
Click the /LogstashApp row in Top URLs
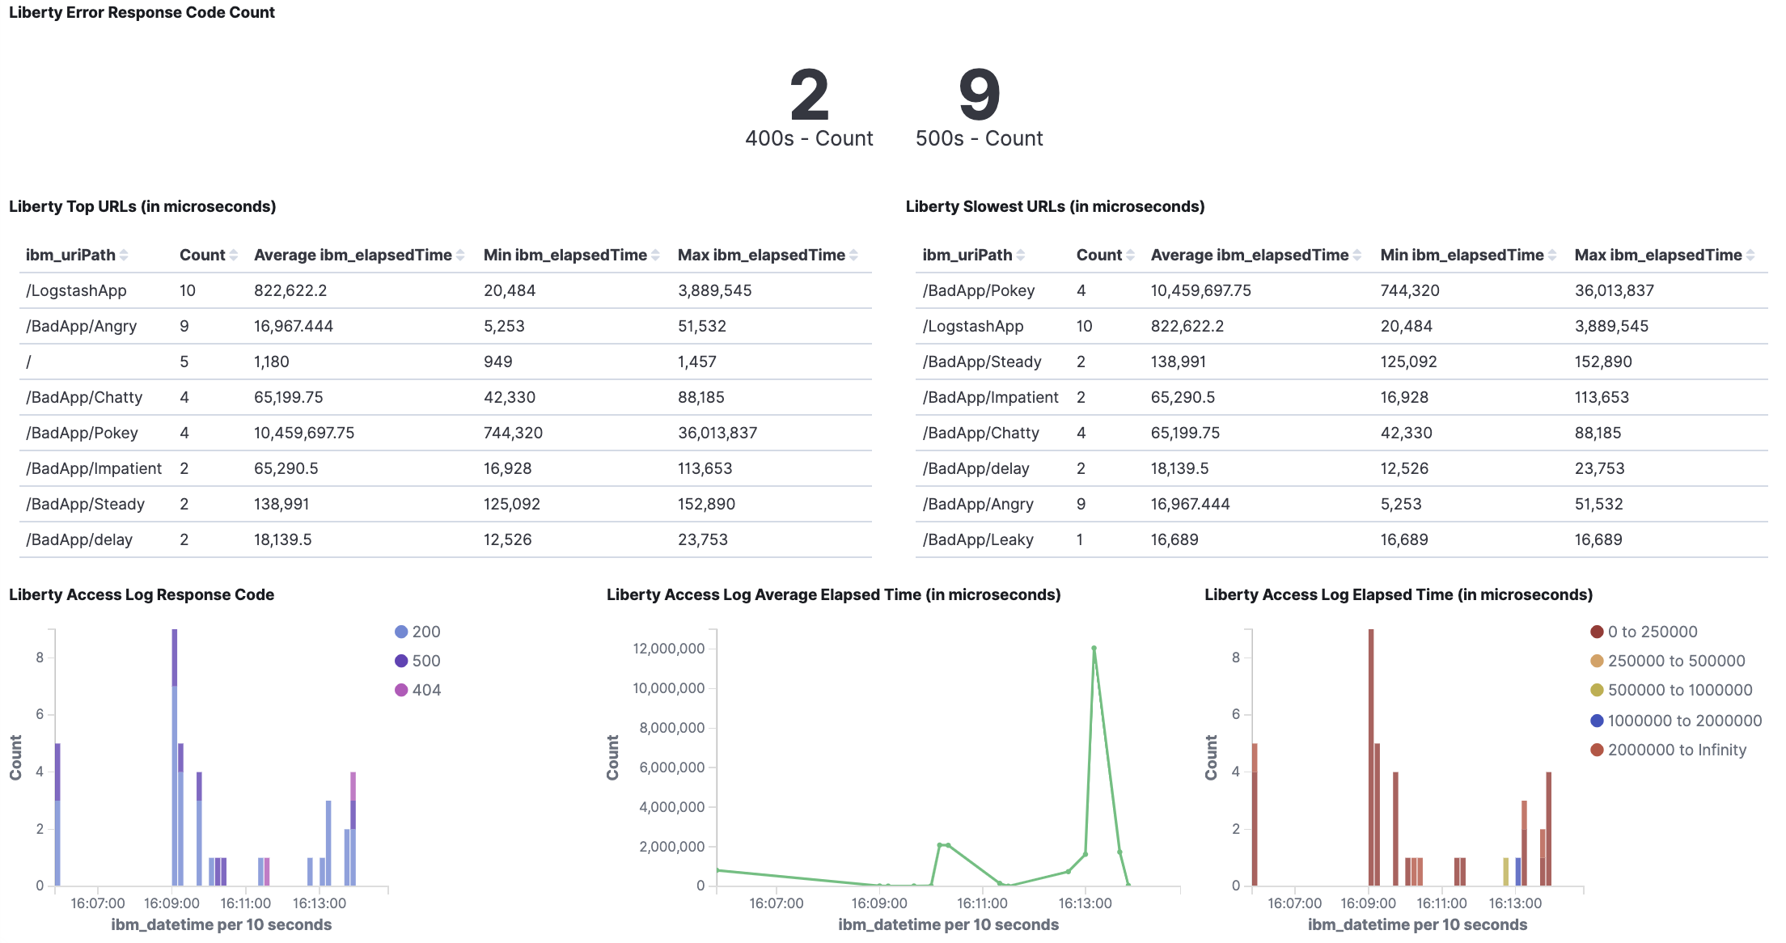pyautogui.click(x=76, y=291)
